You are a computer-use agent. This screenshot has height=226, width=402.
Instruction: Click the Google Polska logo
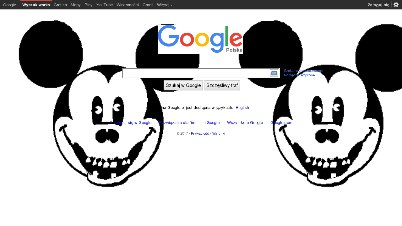coord(200,39)
